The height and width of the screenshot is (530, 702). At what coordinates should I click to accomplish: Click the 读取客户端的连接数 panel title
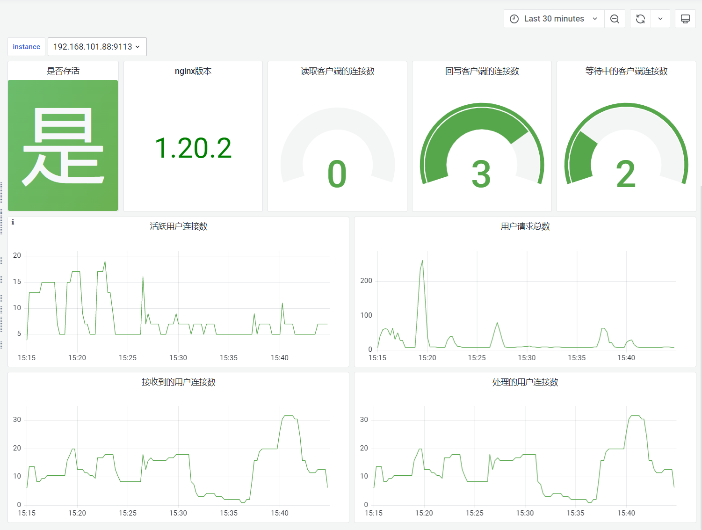click(x=337, y=71)
